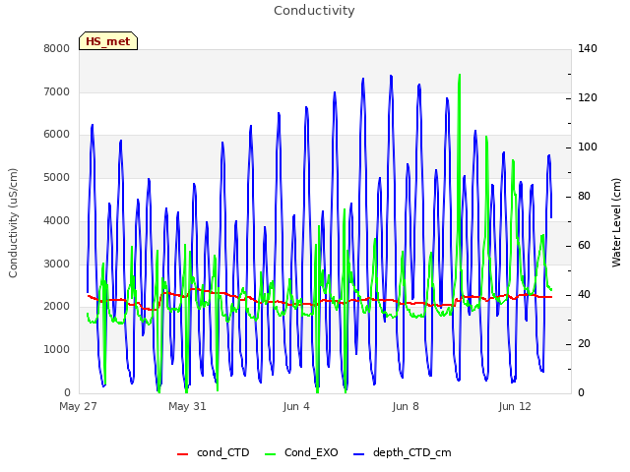Click the 5000 left axis value
The image size is (630, 472).
click(x=57, y=177)
